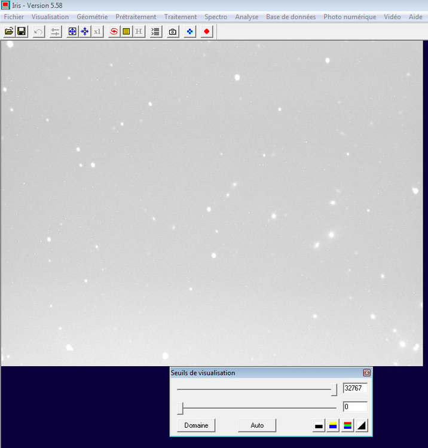Click the H histogram toolbar icon
This screenshot has height=448, width=428.
point(139,32)
